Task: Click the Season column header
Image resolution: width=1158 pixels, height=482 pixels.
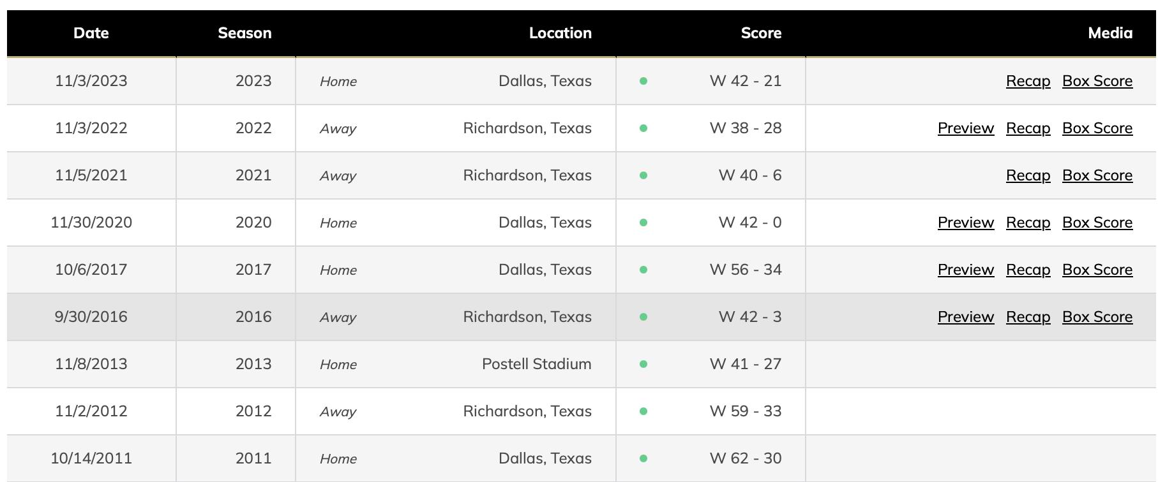Action: [244, 33]
